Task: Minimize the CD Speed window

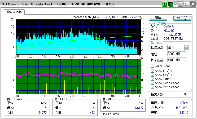Action: (181, 4)
